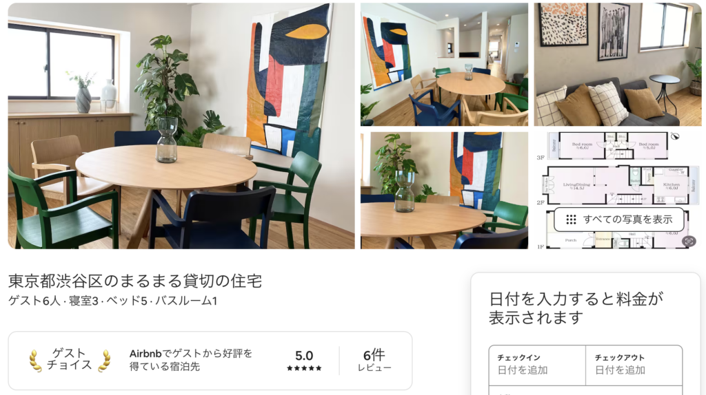The width and height of the screenshot is (706, 395).
Task: Click the 5.0 rating score
Action: 304,356
